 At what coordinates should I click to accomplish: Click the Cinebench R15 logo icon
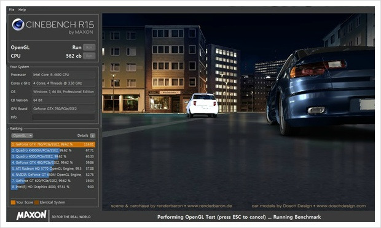tap(18, 25)
